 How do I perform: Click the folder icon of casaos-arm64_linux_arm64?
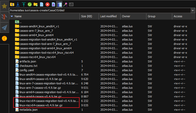(17, 35)
